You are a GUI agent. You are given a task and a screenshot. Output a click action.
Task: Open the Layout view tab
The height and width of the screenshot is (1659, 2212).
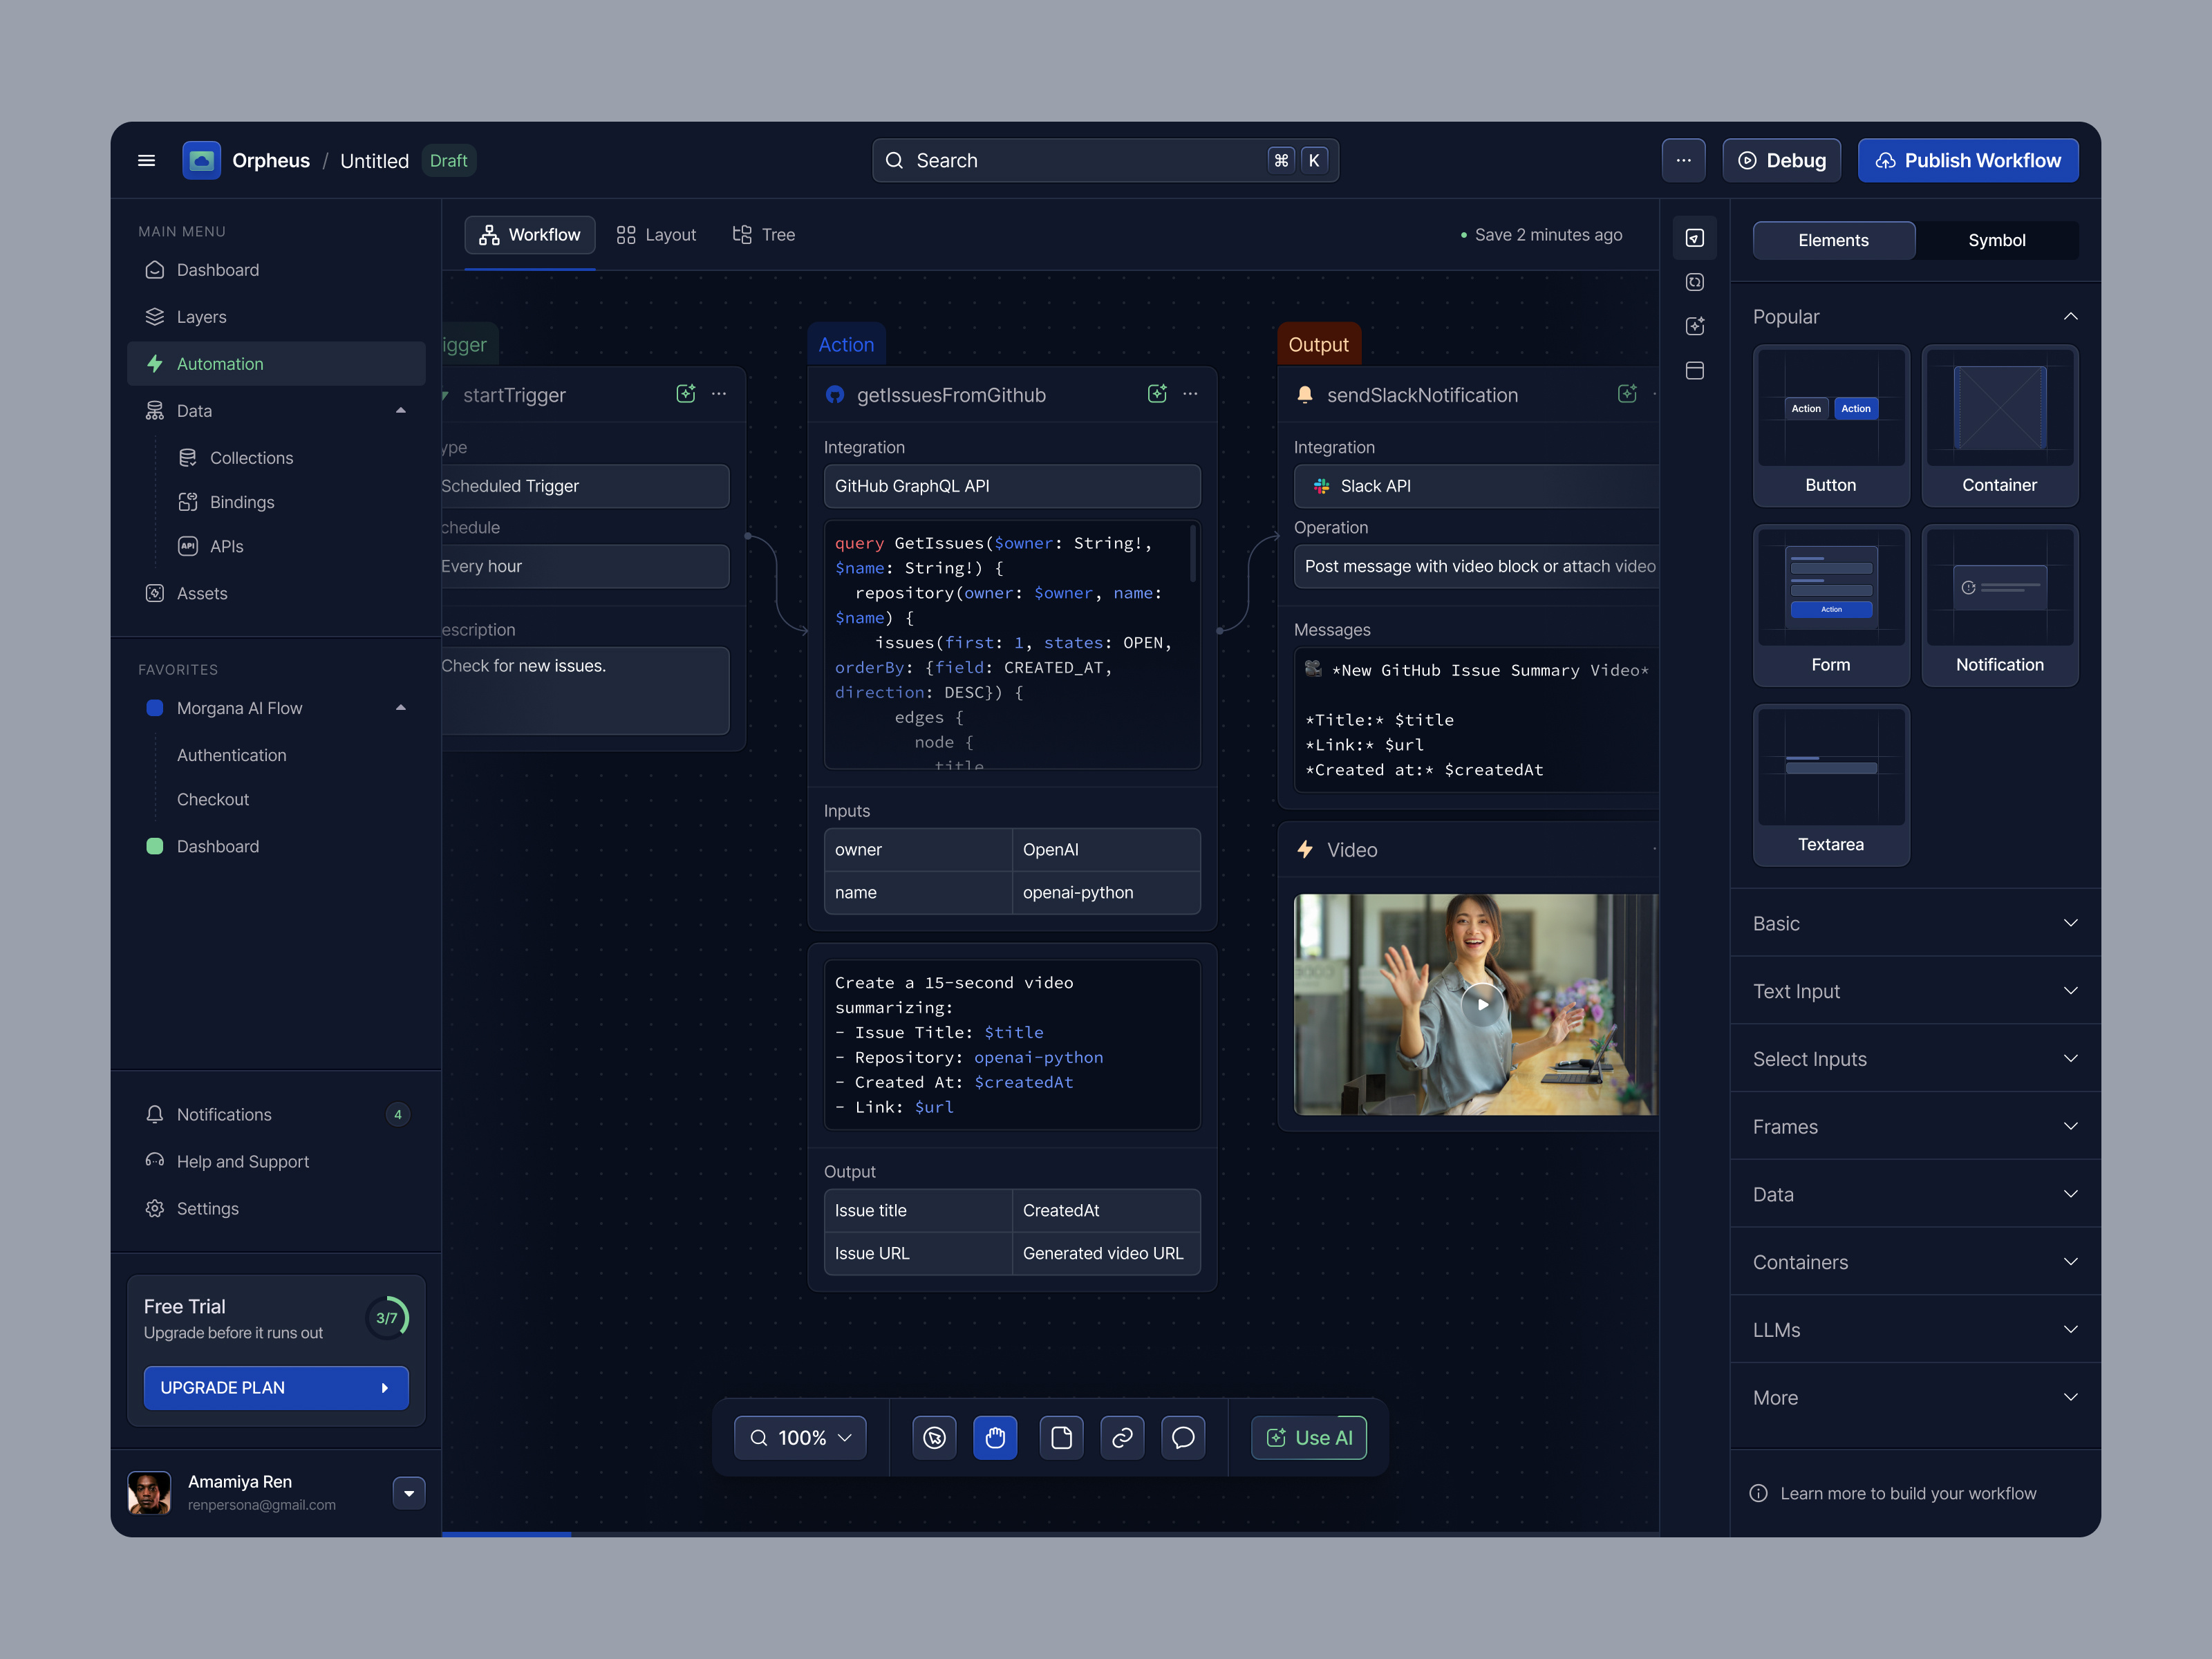pos(656,234)
